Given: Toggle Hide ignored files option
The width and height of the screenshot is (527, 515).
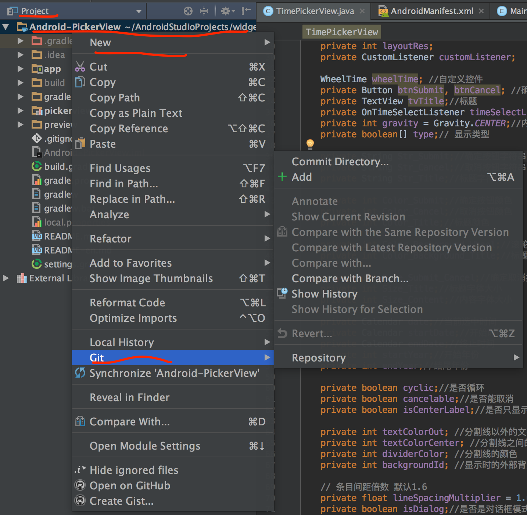Looking at the screenshot, I should tap(134, 470).
